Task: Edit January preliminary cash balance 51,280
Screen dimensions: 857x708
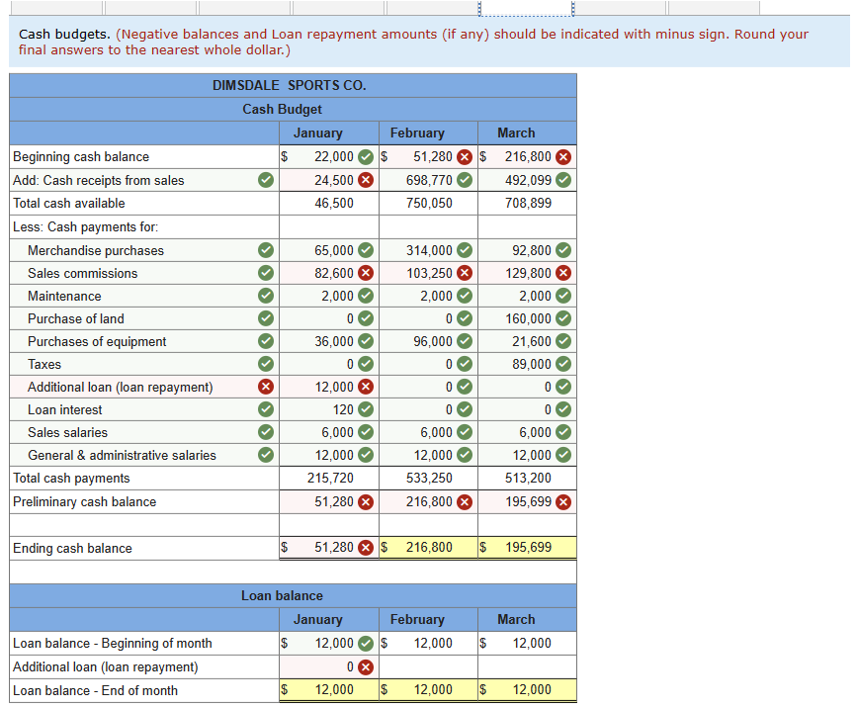Action: (328, 502)
